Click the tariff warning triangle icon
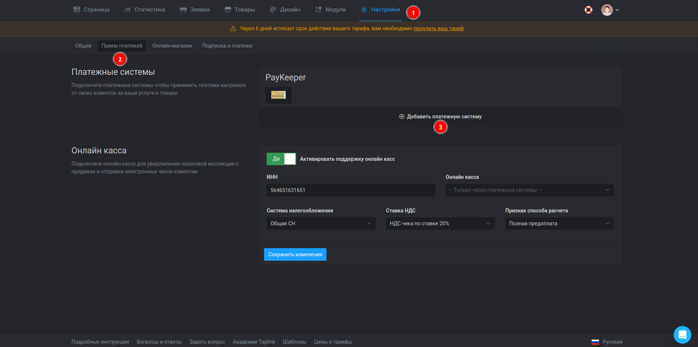 point(233,28)
